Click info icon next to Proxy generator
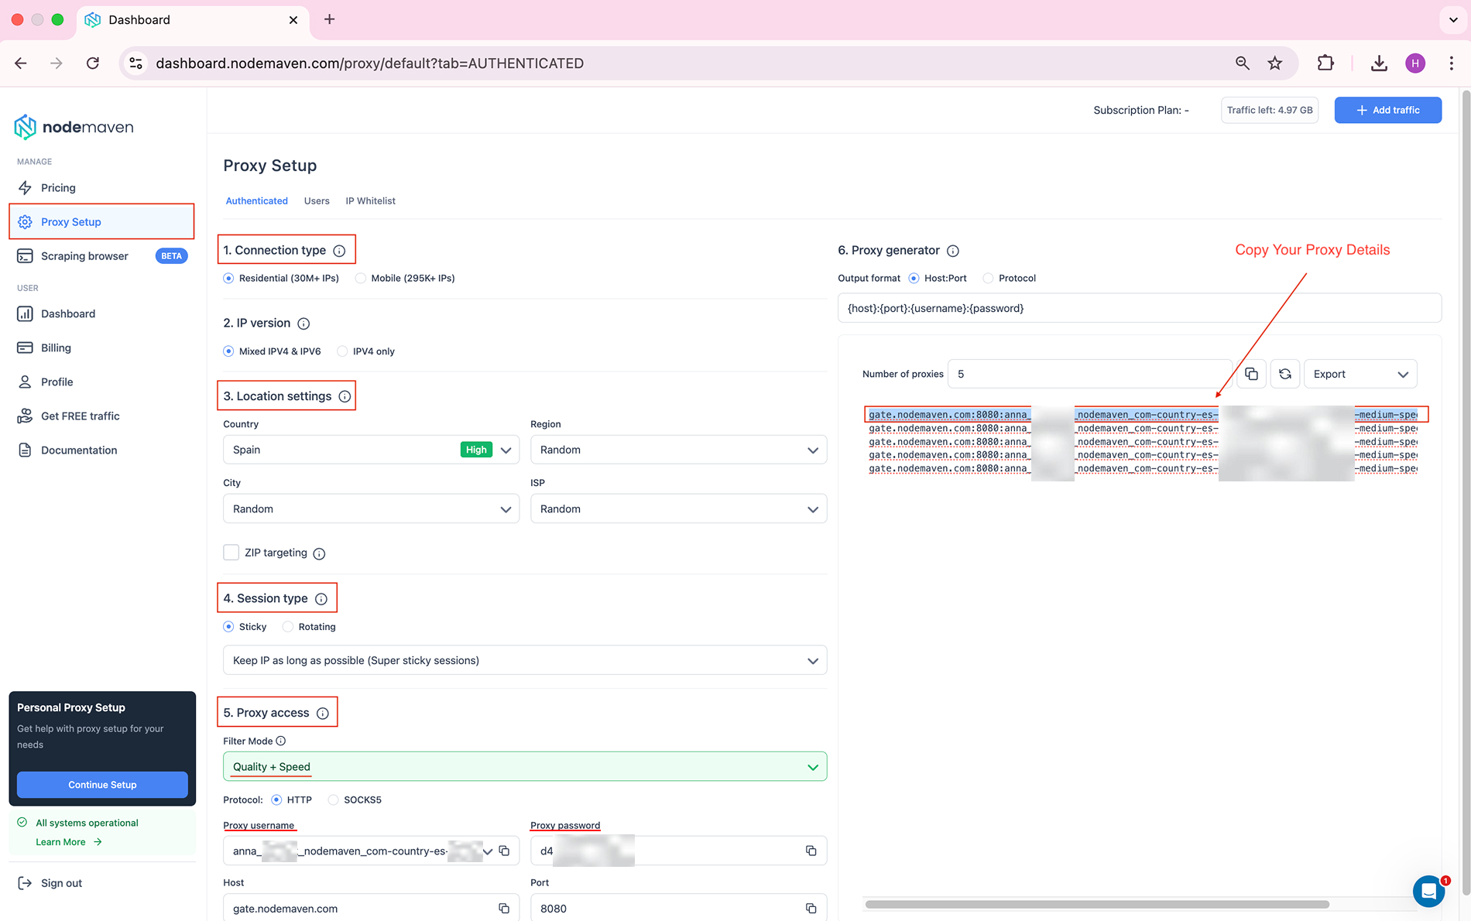Screen dimensions: 1471x921 pos(953,251)
